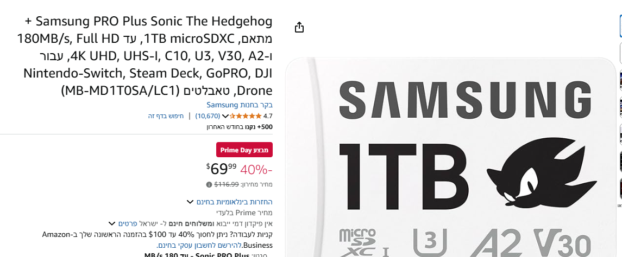Click the red Prime Day deal badge
Screen dimensions: 622x257
coord(244,150)
